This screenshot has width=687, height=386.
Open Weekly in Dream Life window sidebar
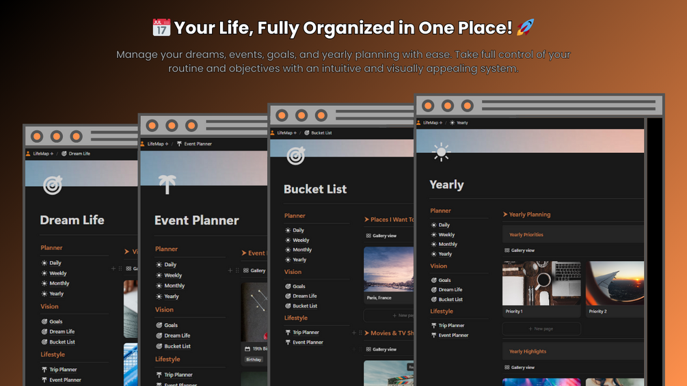(58, 273)
